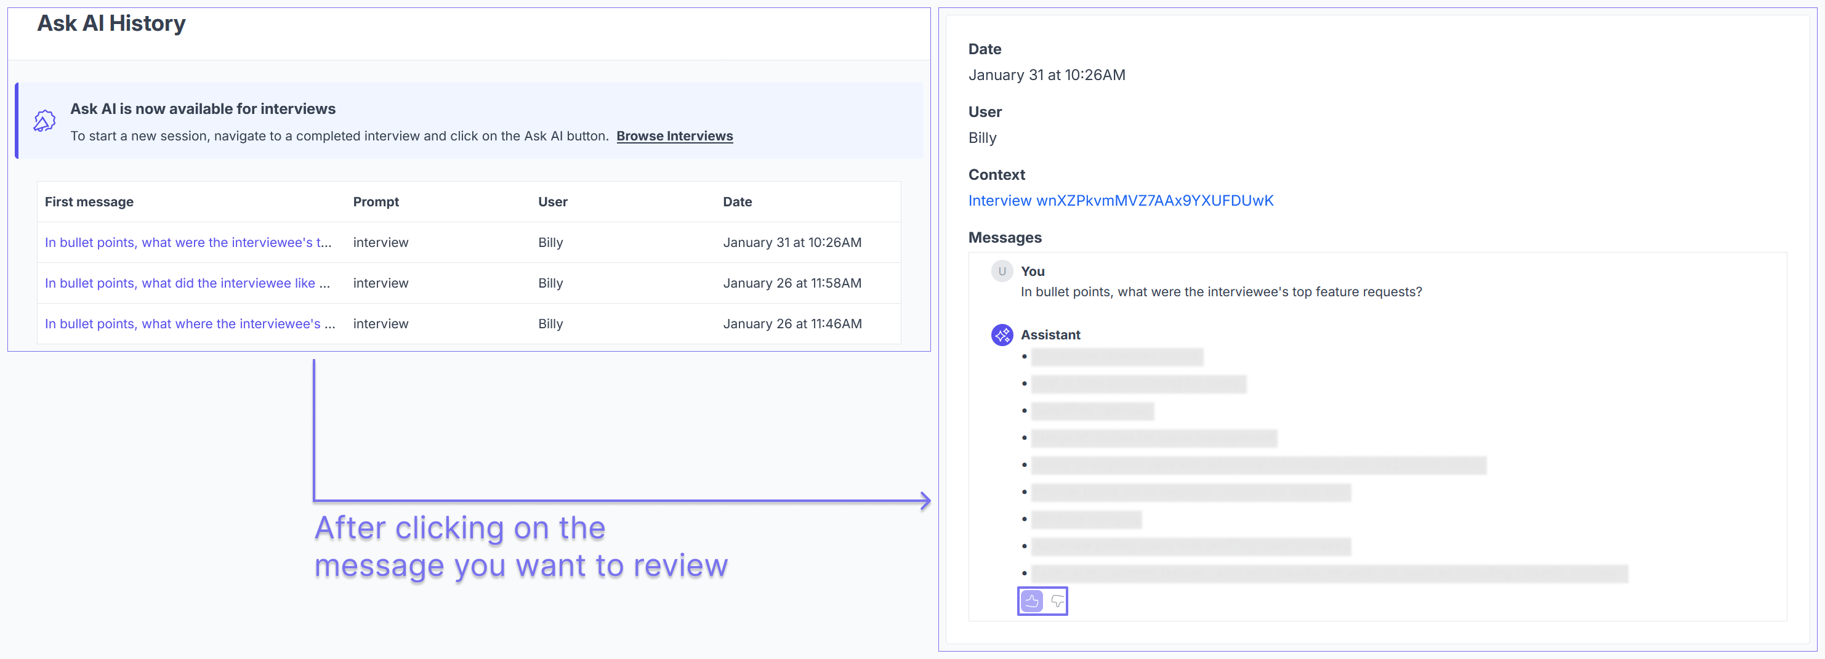Click the thumbs down feedback icon
This screenshot has height=659, width=1825.
coord(1057,601)
